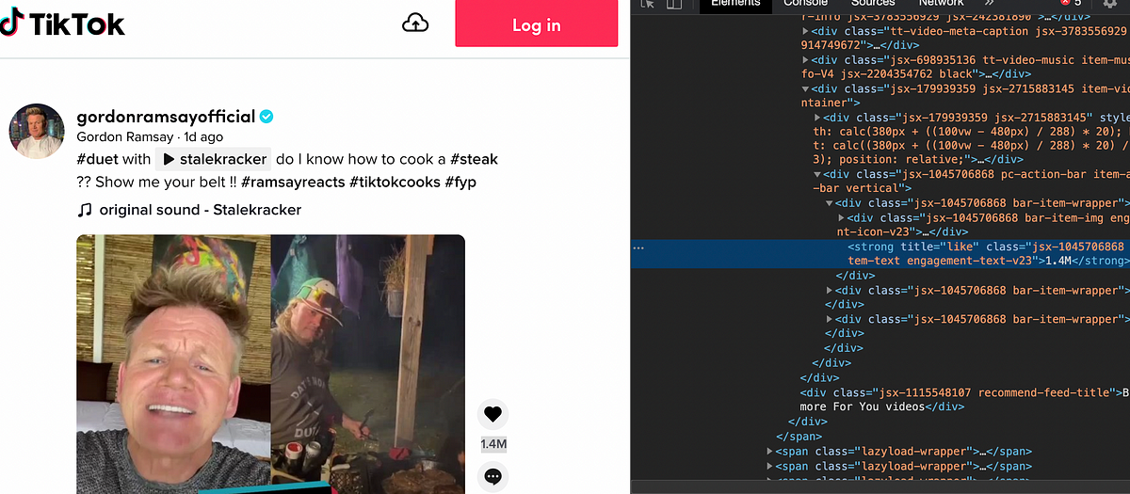The height and width of the screenshot is (494, 1130).
Task: Click 'more For You videos</div>' line
Action: [x=881, y=406]
